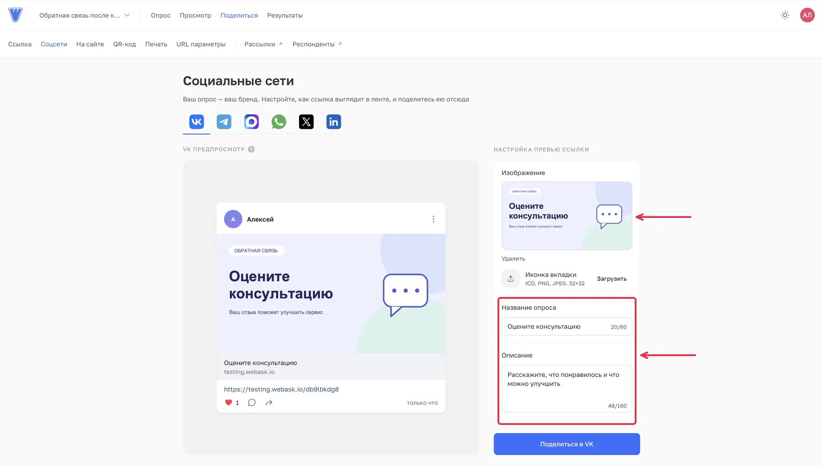Click the post preview banner image
The height and width of the screenshot is (466, 823).
[x=331, y=294]
